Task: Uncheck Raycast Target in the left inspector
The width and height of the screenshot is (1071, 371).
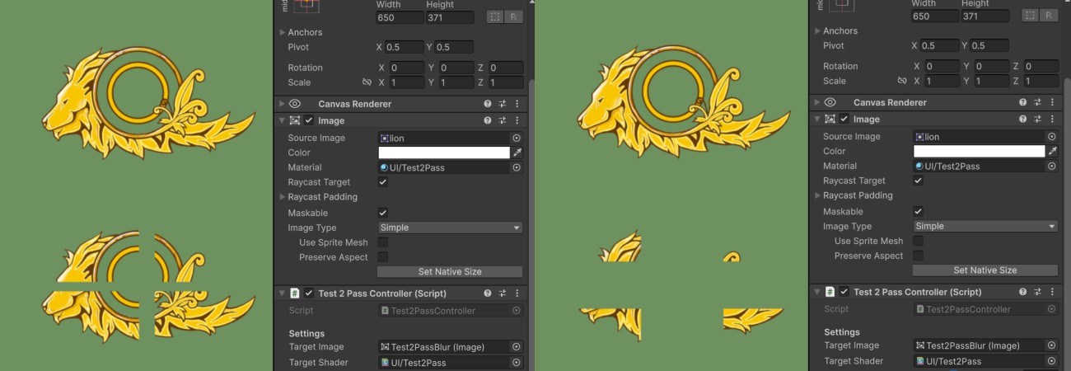Action: click(x=383, y=182)
